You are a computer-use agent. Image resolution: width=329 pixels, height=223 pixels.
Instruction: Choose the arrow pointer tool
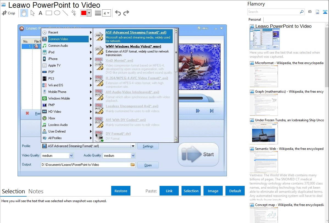point(32,13)
